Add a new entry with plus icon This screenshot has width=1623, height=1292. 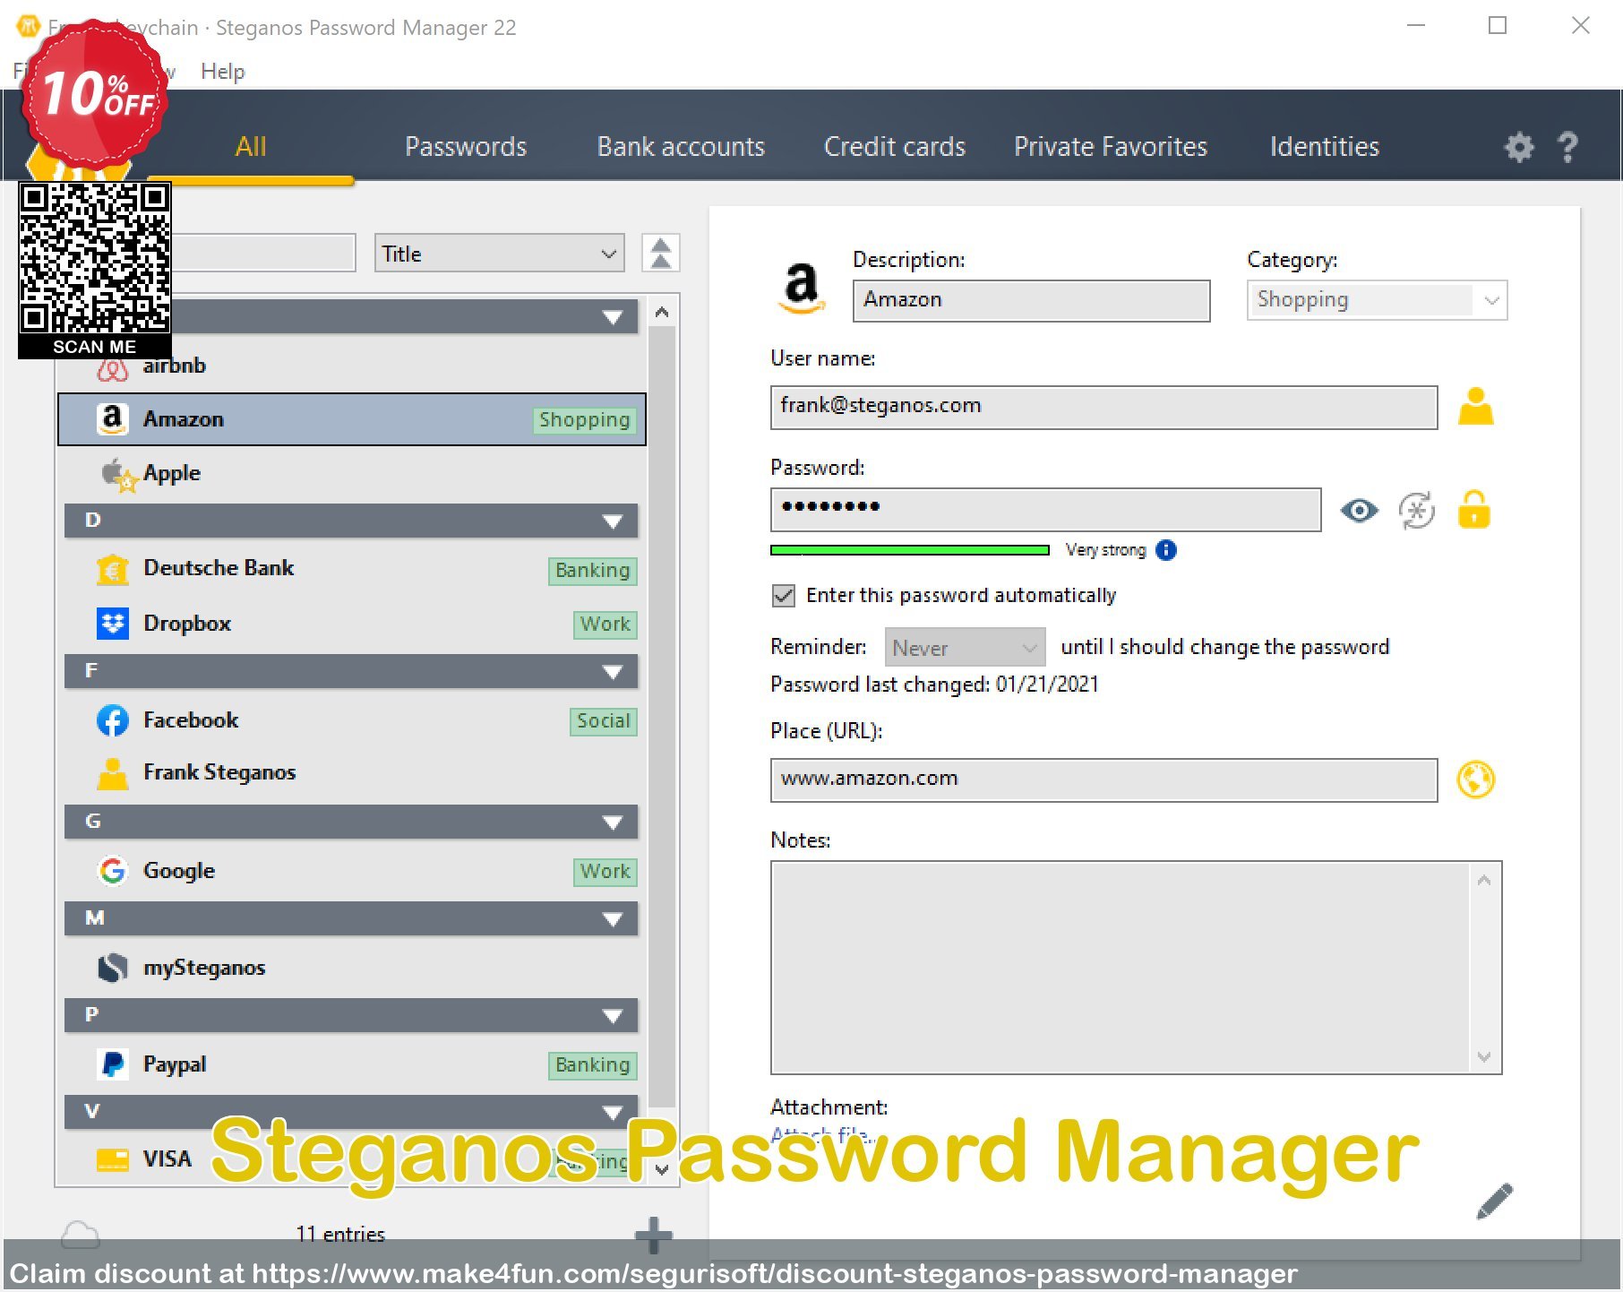pyautogui.click(x=653, y=1236)
